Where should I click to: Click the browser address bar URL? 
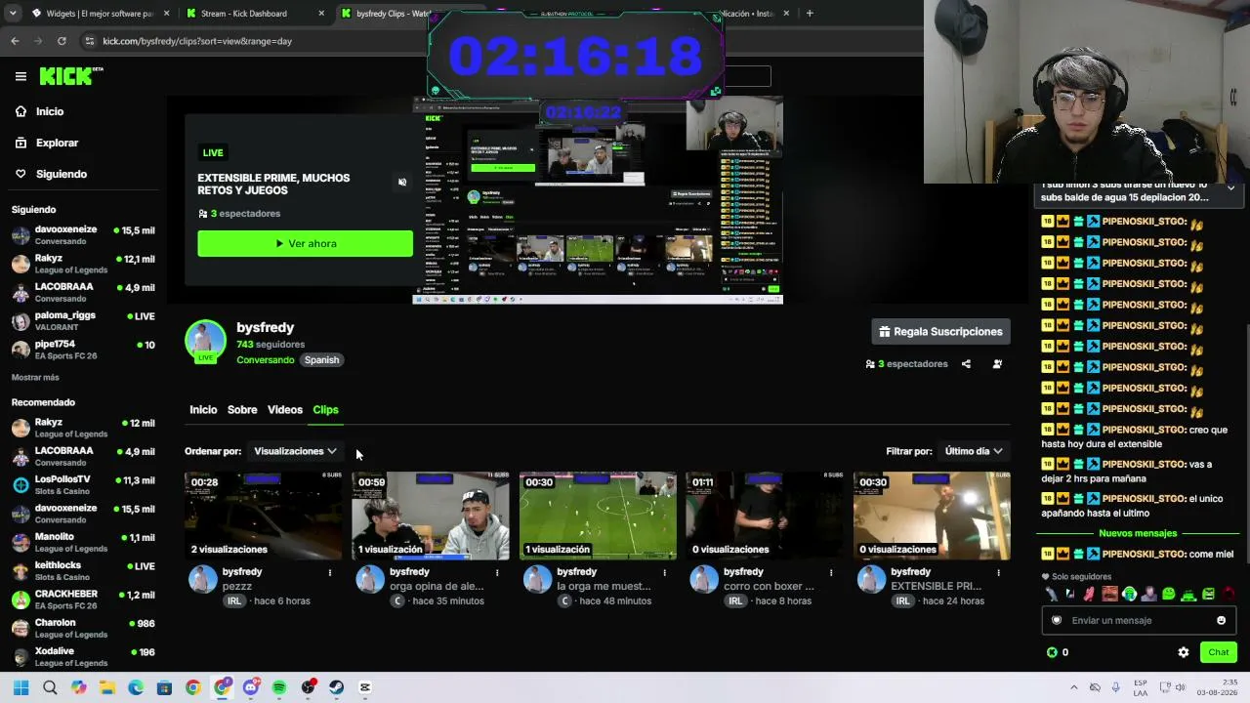[x=197, y=41]
